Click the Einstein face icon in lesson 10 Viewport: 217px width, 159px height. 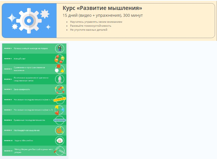59,141
